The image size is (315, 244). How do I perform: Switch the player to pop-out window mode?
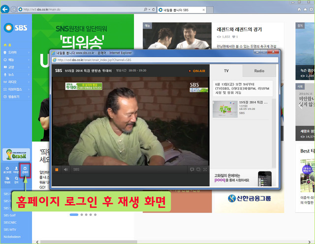pos(198,170)
